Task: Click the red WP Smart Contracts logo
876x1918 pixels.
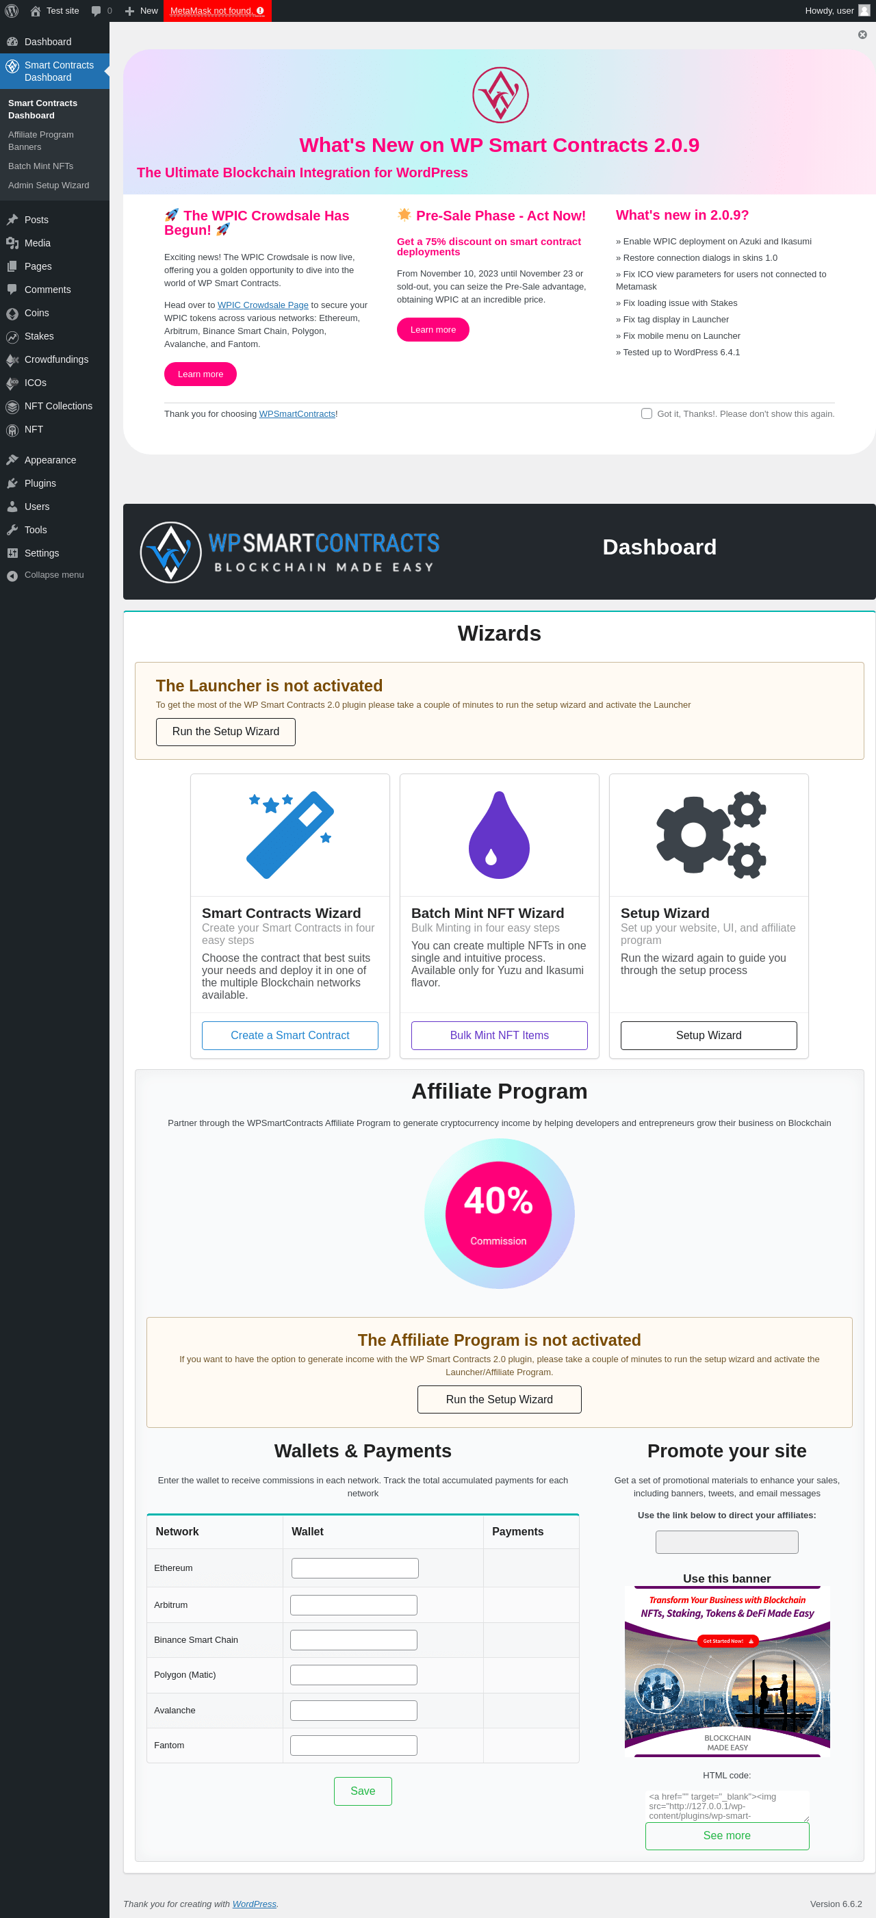Action: [500, 95]
